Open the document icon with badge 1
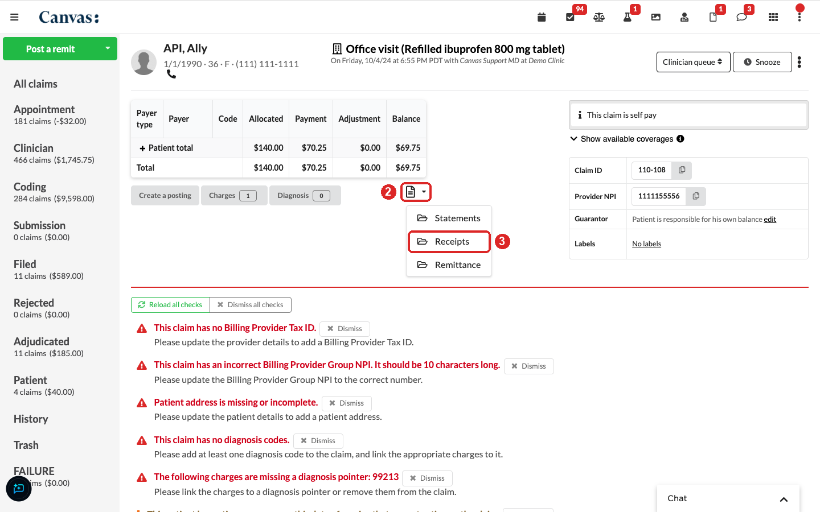This screenshot has width=820, height=512. click(713, 17)
